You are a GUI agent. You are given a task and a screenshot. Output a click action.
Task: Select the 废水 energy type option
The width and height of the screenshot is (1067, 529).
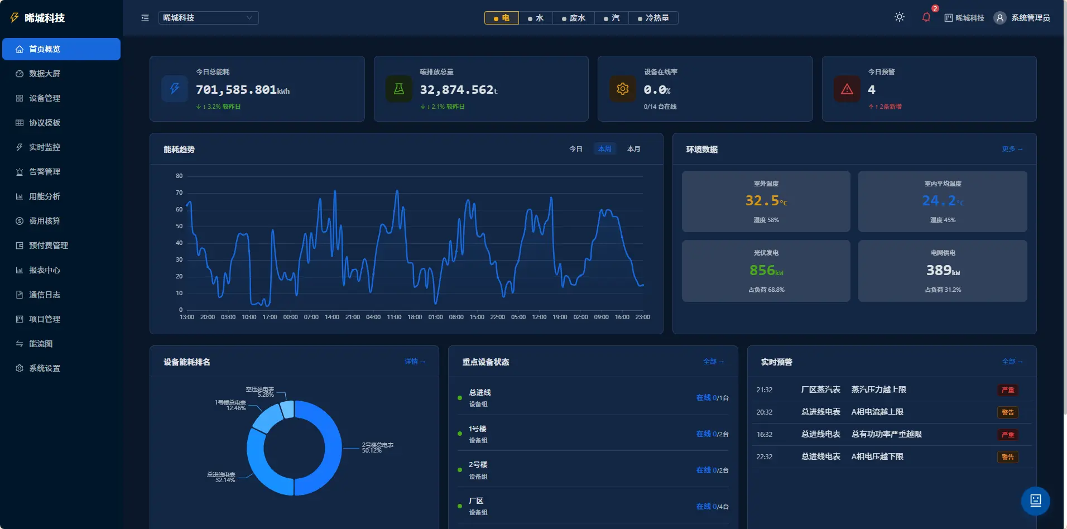coord(574,18)
